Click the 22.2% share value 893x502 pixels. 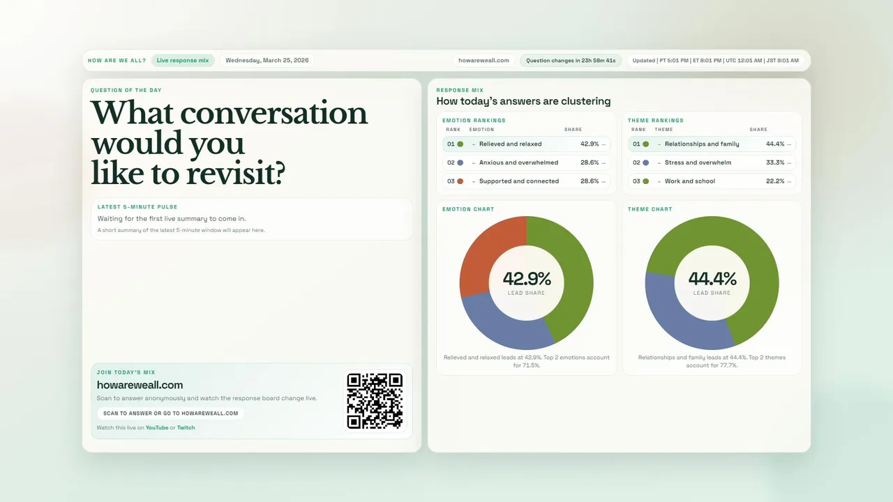coord(775,181)
